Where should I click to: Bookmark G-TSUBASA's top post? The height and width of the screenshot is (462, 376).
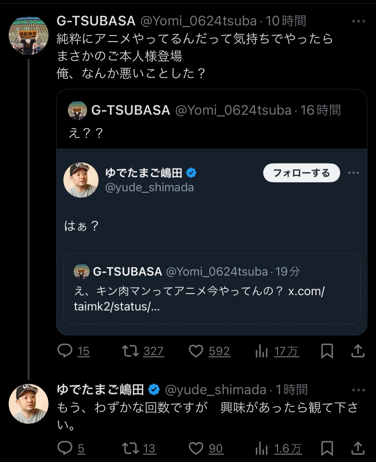click(327, 351)
